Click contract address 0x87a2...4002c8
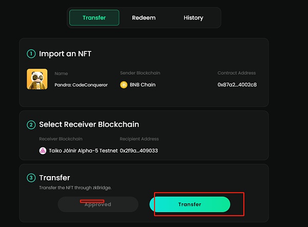This screenshot has height=227, width=308. click(x=237, y=85)
